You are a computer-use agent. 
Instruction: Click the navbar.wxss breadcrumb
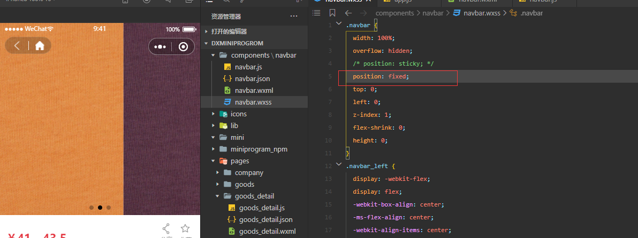pos(481,13)
